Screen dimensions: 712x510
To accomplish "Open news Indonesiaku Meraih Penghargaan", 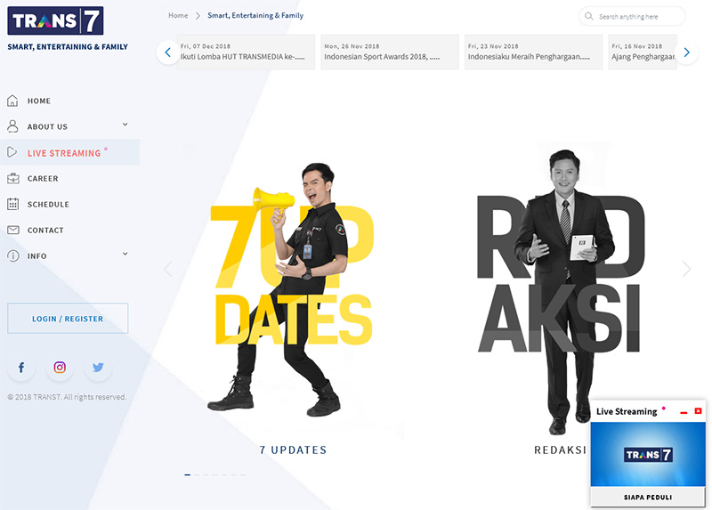I will (533, 52).
